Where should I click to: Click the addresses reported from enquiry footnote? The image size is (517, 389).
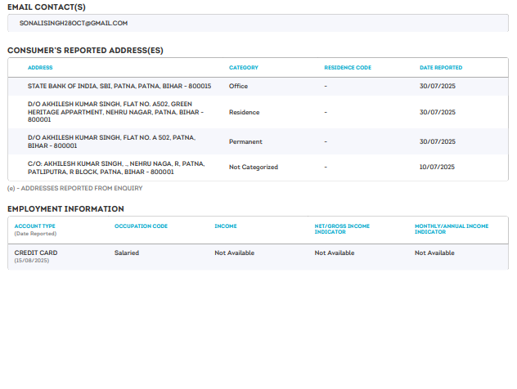(75, 188)
